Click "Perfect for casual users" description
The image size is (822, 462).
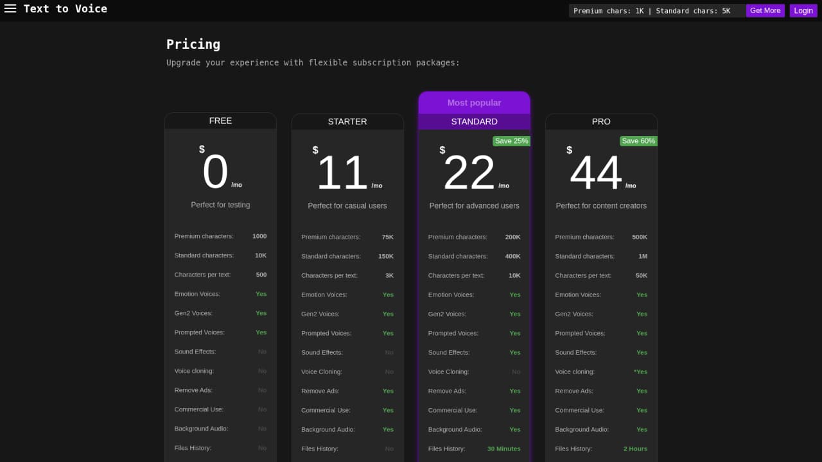[347, 206]
